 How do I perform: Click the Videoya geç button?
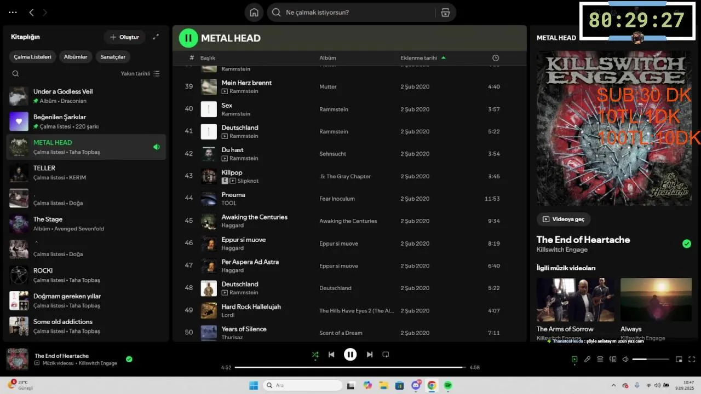point(564,219)
